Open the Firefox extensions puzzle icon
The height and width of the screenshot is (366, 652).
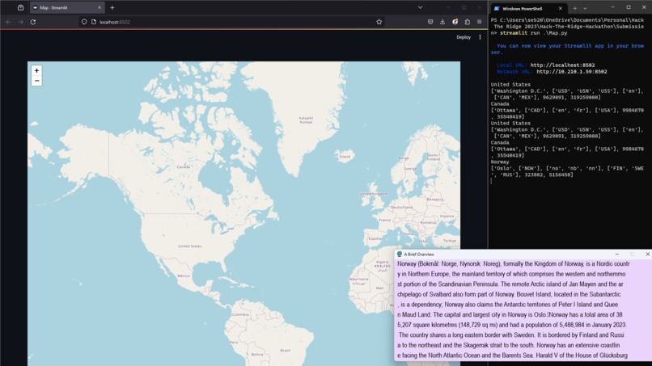pos(468,22)
